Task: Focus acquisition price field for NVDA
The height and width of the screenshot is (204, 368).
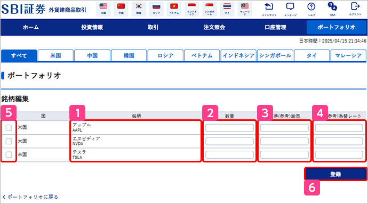Action: [x=284, y=141]
